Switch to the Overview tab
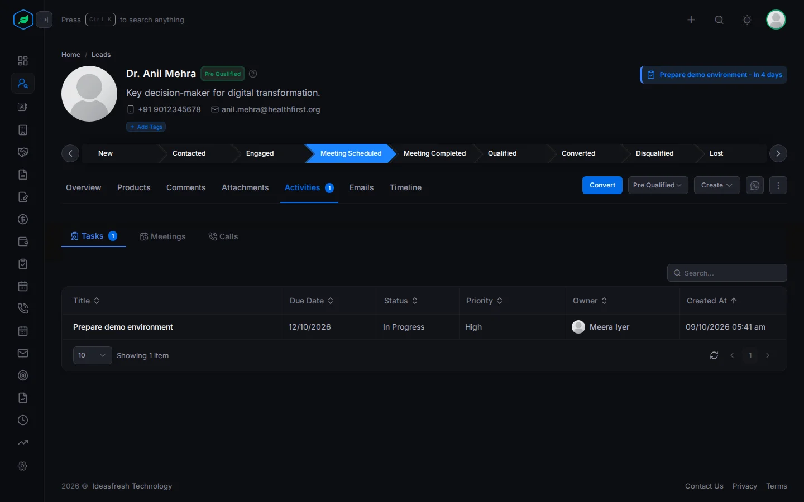 click(x=84, y=187)
